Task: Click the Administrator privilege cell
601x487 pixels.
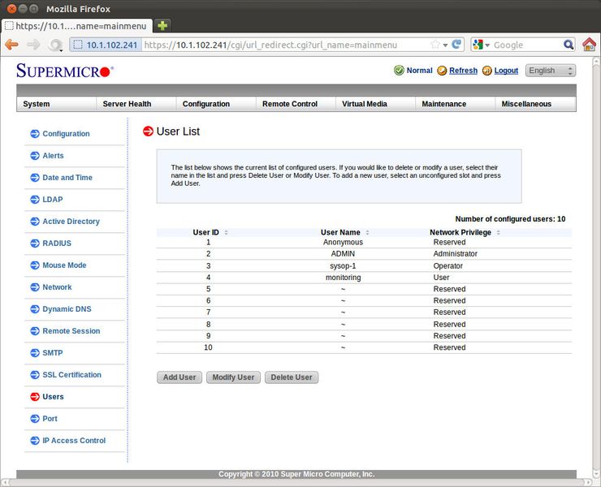Action: [x=456, y=254]
